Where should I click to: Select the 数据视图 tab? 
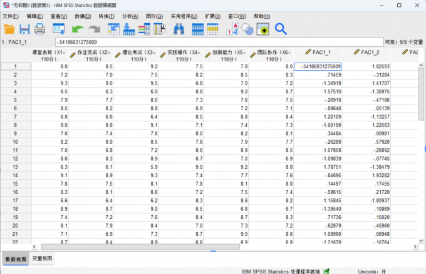(x=15, y=258)
